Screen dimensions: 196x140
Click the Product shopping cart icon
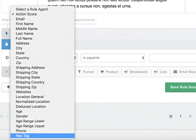tap(102, 72)
